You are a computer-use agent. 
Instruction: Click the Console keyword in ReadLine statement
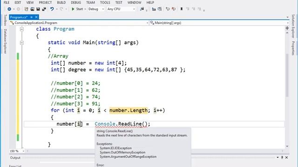click(x=105, y=124)
